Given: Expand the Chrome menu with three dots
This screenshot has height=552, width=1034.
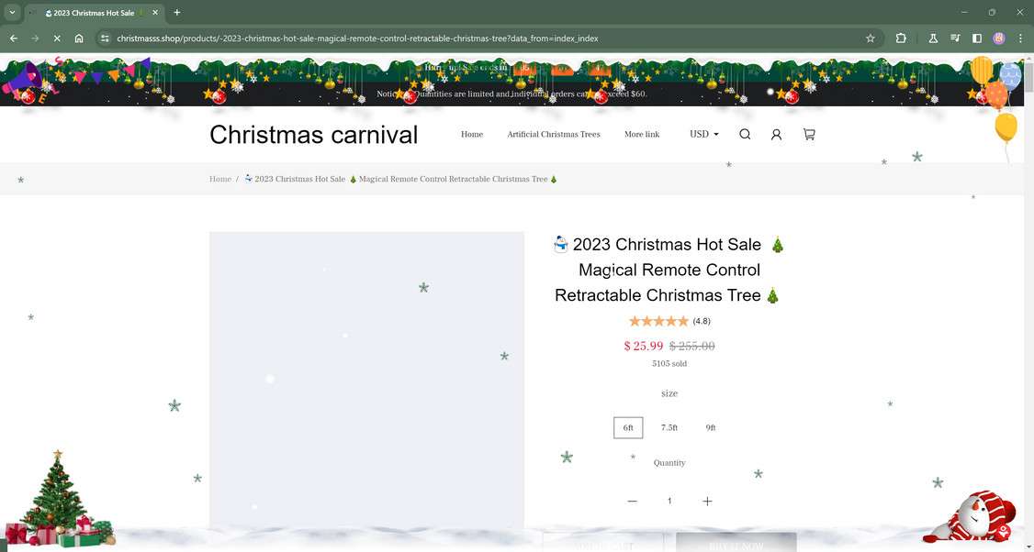Looking at the screenshot, I should tap(1019, 39).
